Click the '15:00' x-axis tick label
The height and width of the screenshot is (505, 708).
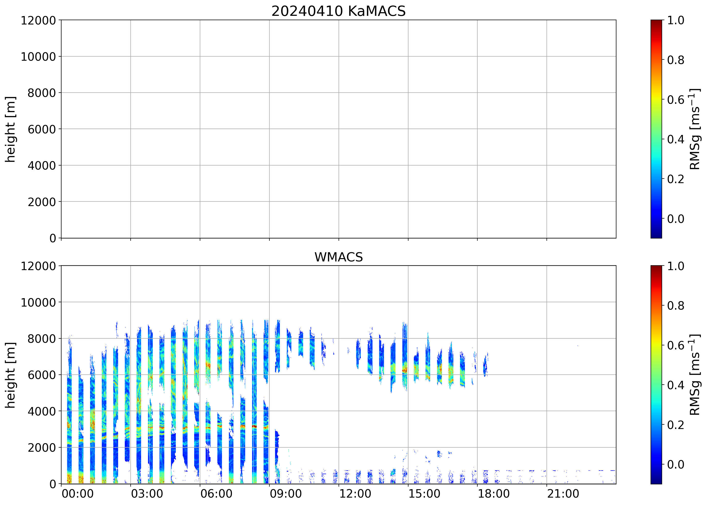tap(424, 494)
